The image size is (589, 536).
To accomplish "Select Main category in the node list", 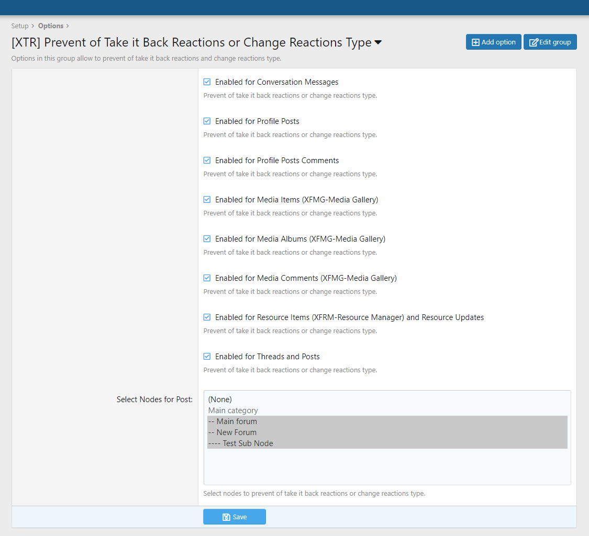I will pos(232,410).
